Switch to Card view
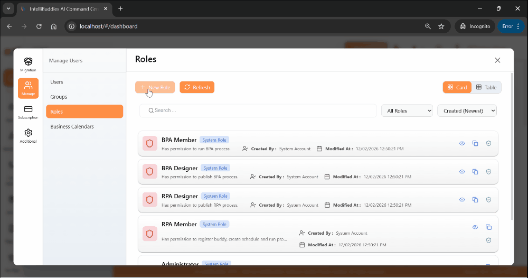This screenshot has height=278, width=528. coord(457,87)
